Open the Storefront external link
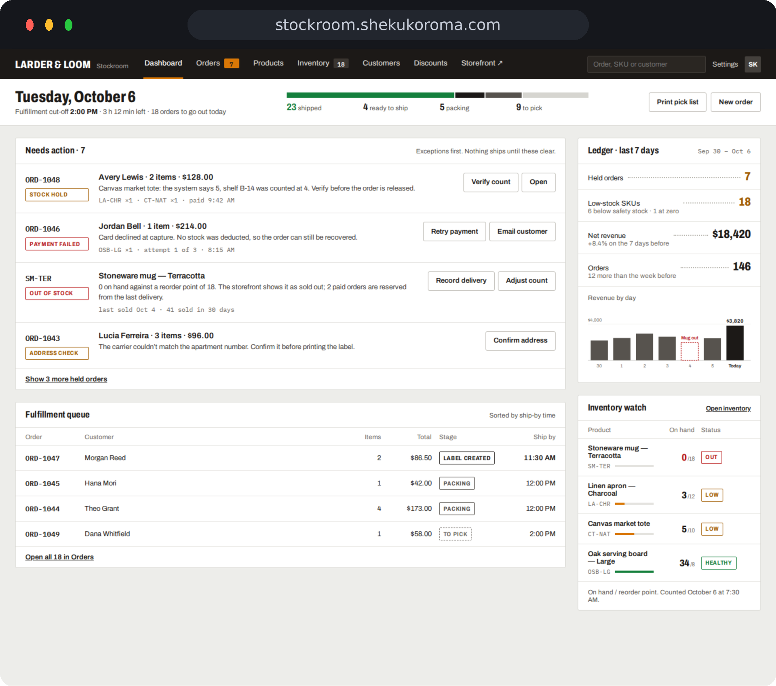The height and width of the screenshot is (686, 776). [482, 63]
